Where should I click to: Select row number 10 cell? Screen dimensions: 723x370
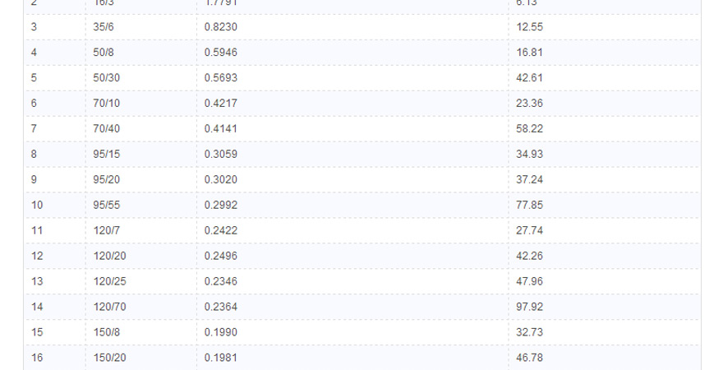(55, 205)
